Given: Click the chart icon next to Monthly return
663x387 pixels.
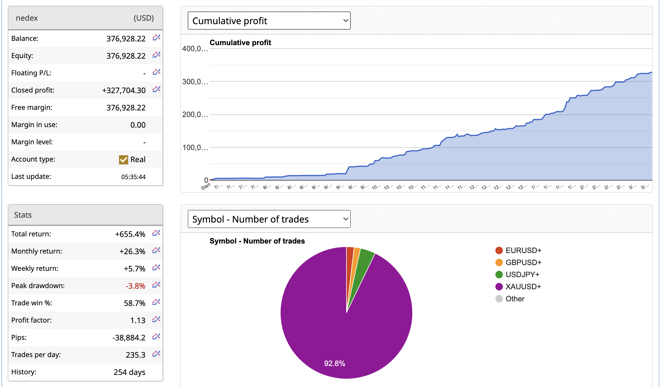Looking at the screenshot, I should [x=156, y=250].
